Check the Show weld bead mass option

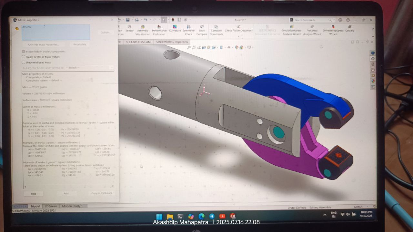pyautogui.click(x=23, y=63)
